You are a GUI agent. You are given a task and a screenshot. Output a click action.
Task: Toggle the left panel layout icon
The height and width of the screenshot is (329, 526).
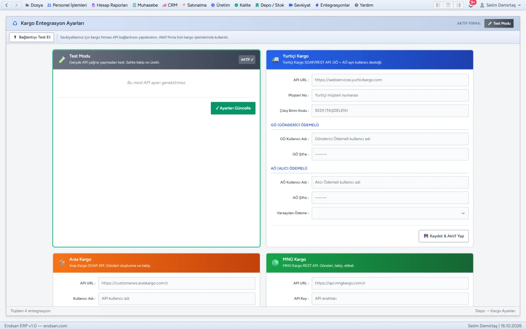[x=438, y=5]
